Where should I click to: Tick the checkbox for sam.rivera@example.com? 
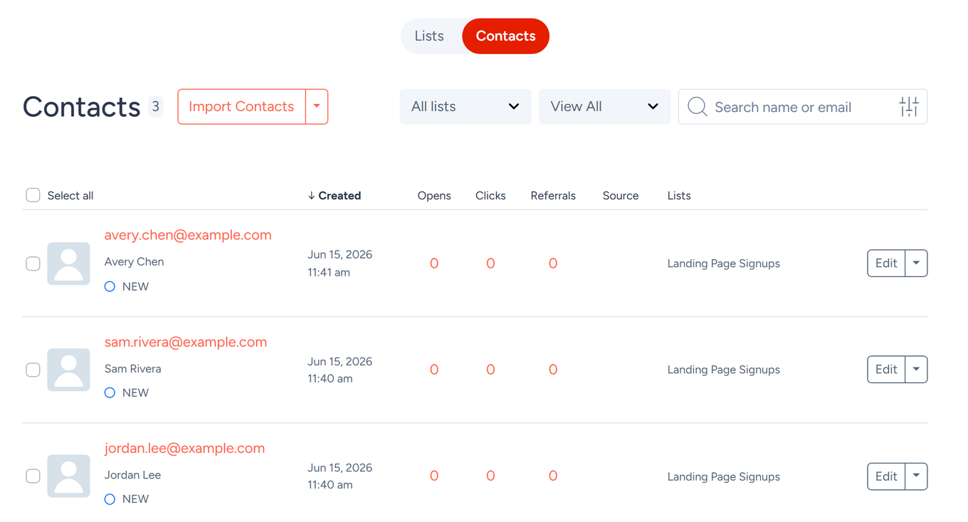(33, 370)
